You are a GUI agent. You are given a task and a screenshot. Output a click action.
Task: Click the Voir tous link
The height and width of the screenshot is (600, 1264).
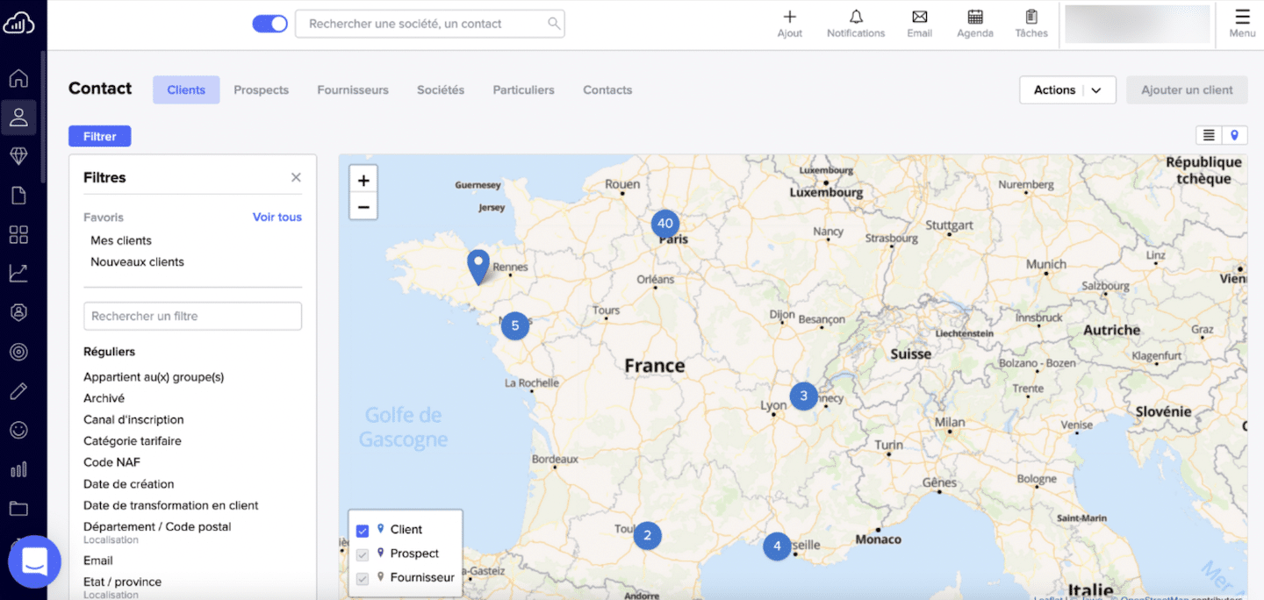tap(276, 218)
